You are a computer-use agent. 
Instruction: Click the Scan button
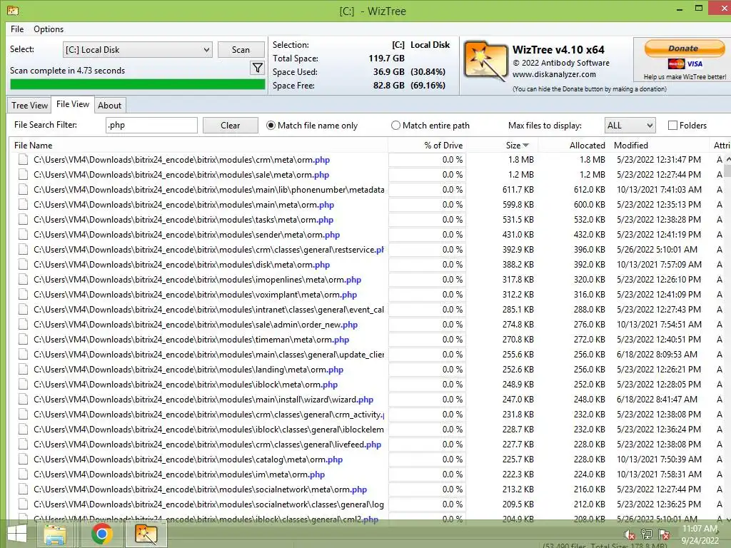(x=241, y=50)
